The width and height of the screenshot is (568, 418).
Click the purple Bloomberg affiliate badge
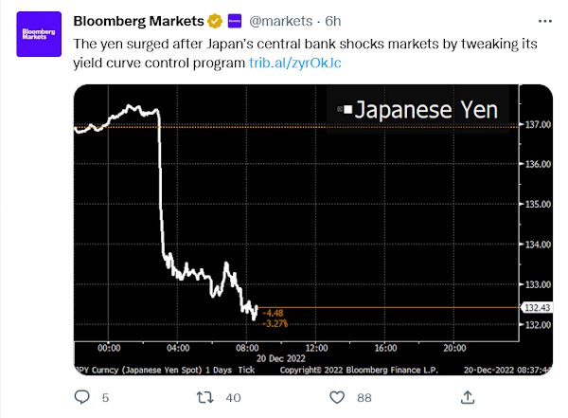(235, 21)
